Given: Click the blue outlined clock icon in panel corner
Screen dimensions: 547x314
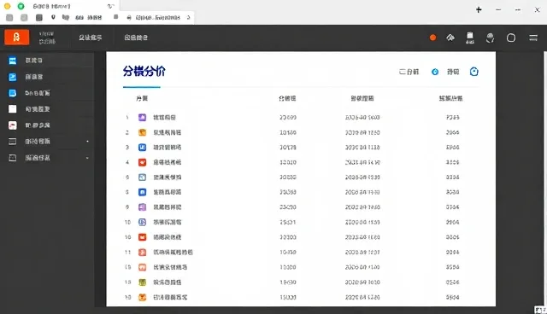Looking at the screenshot, I should [x=473, y=72].
